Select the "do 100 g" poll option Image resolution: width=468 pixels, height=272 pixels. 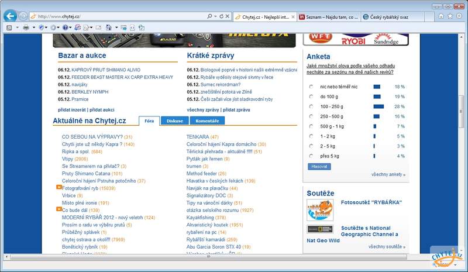311,97
